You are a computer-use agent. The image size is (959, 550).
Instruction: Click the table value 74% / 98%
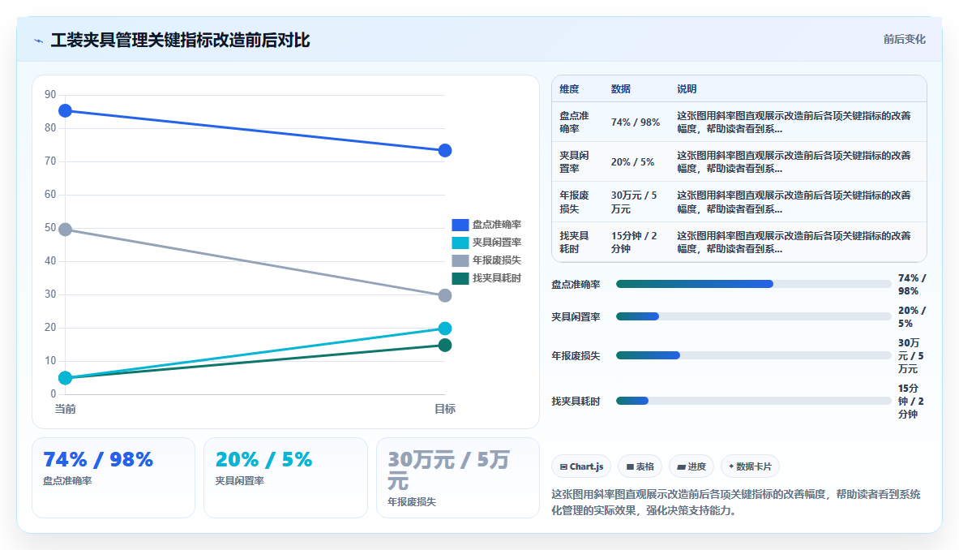636,122
